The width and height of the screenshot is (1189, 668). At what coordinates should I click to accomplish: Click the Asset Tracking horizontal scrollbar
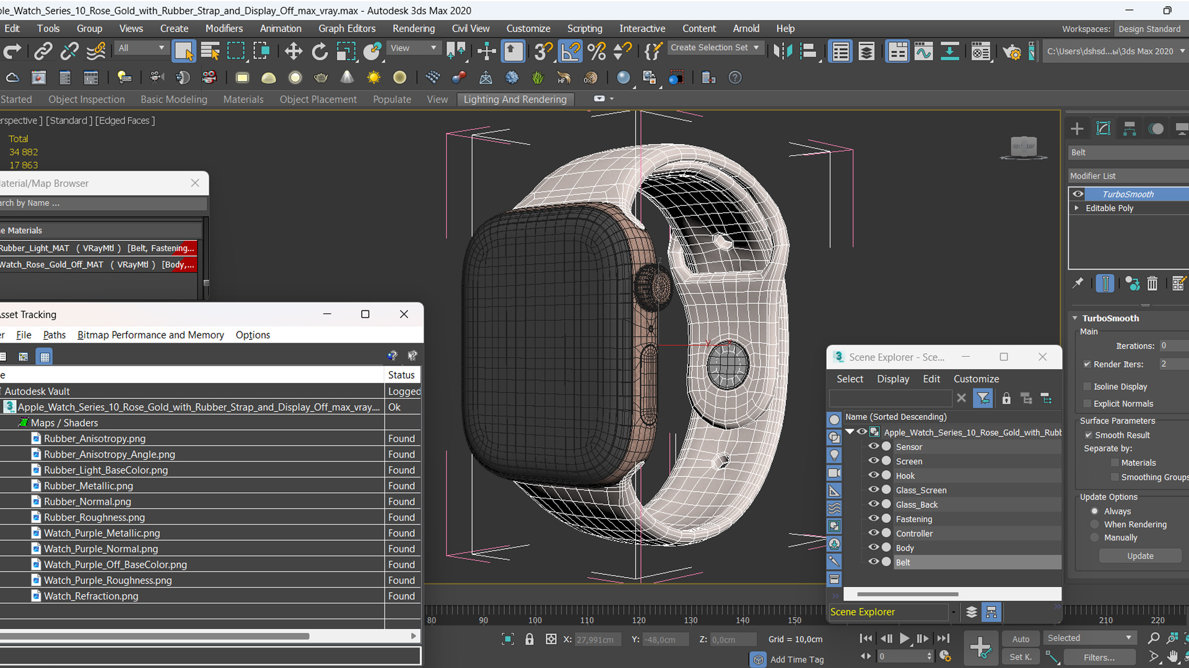tap(155, 636)
